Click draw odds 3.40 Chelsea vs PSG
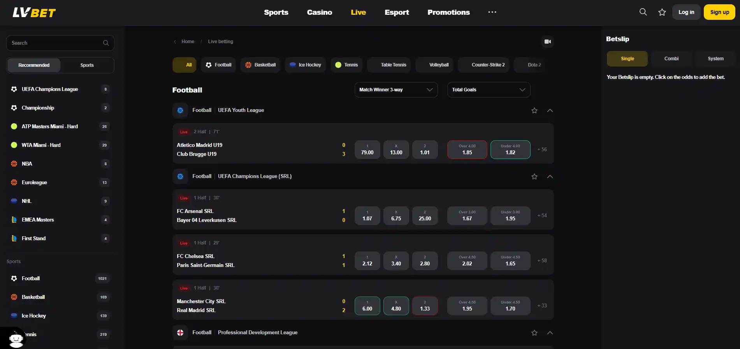 pos(396,261)
